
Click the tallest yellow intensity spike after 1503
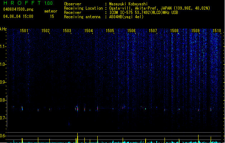[78, 138]
